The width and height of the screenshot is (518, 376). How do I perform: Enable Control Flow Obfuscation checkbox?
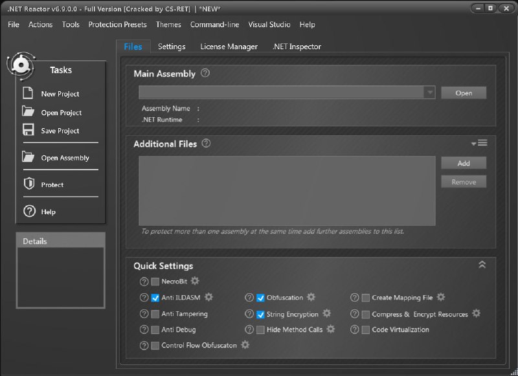pos(155,346)
